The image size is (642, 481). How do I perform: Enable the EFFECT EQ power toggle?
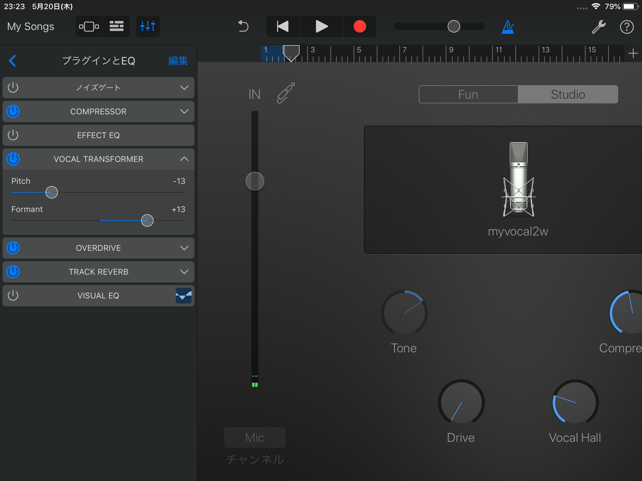13,135
